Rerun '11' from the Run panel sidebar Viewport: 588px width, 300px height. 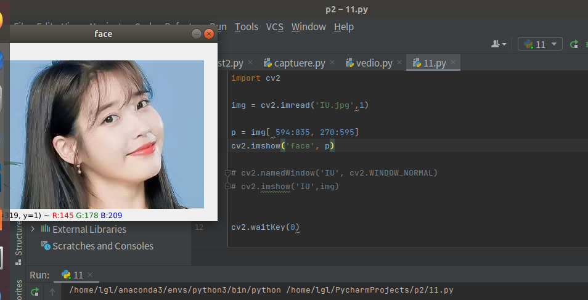coord(35,291)
